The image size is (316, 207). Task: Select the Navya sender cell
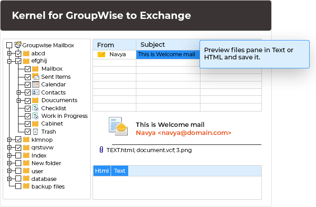click(x=115, y=54)
